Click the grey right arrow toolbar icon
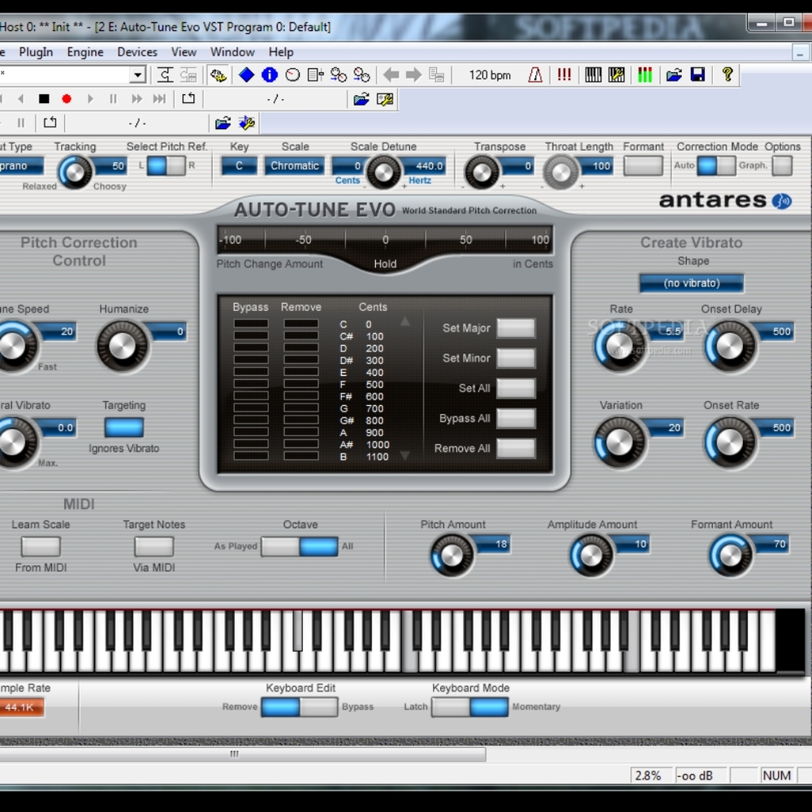The image size is (812, 812). tap(414, 75)
